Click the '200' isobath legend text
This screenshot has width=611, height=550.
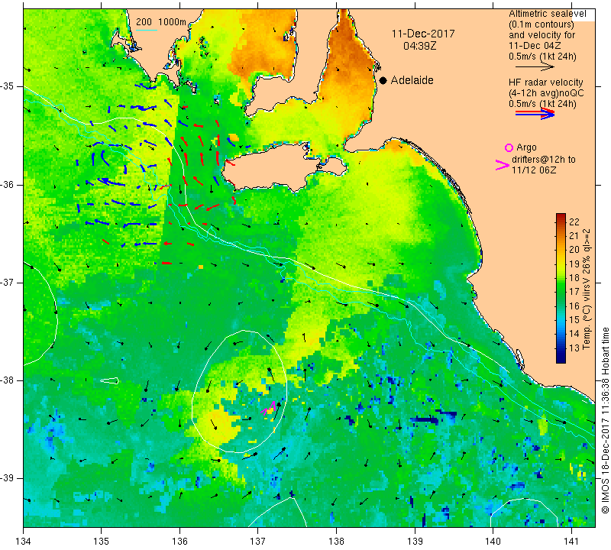tap(144, 22)
